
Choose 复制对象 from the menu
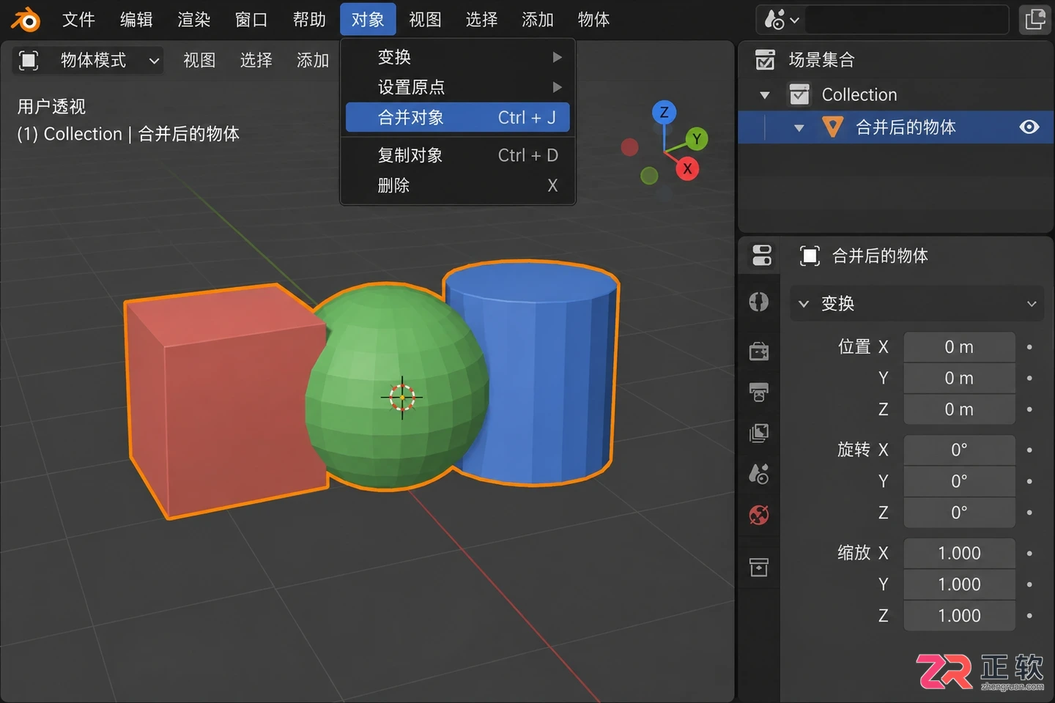458,155
